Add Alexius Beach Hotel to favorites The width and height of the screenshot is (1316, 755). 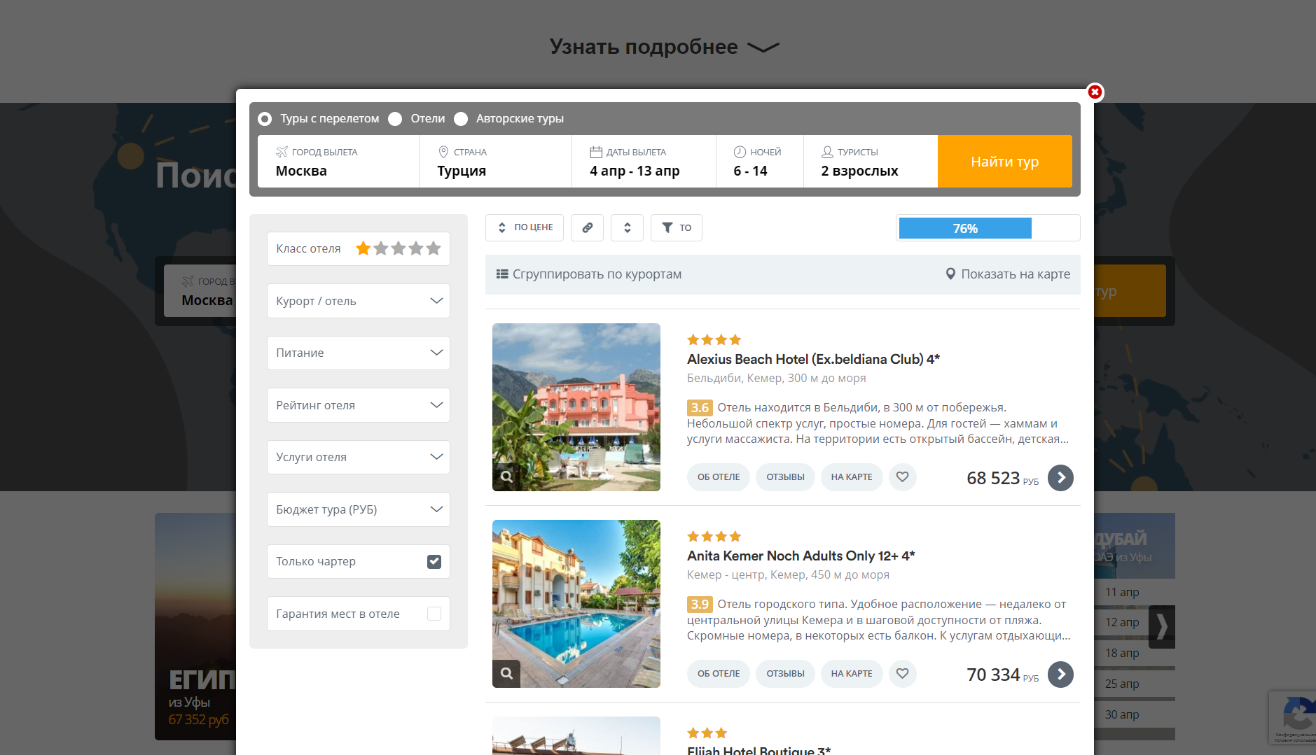(x=903, y=477)
